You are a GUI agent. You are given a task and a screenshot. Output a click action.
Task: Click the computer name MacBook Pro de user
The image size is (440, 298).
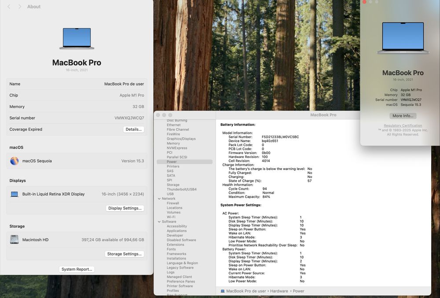coord(124,84)
